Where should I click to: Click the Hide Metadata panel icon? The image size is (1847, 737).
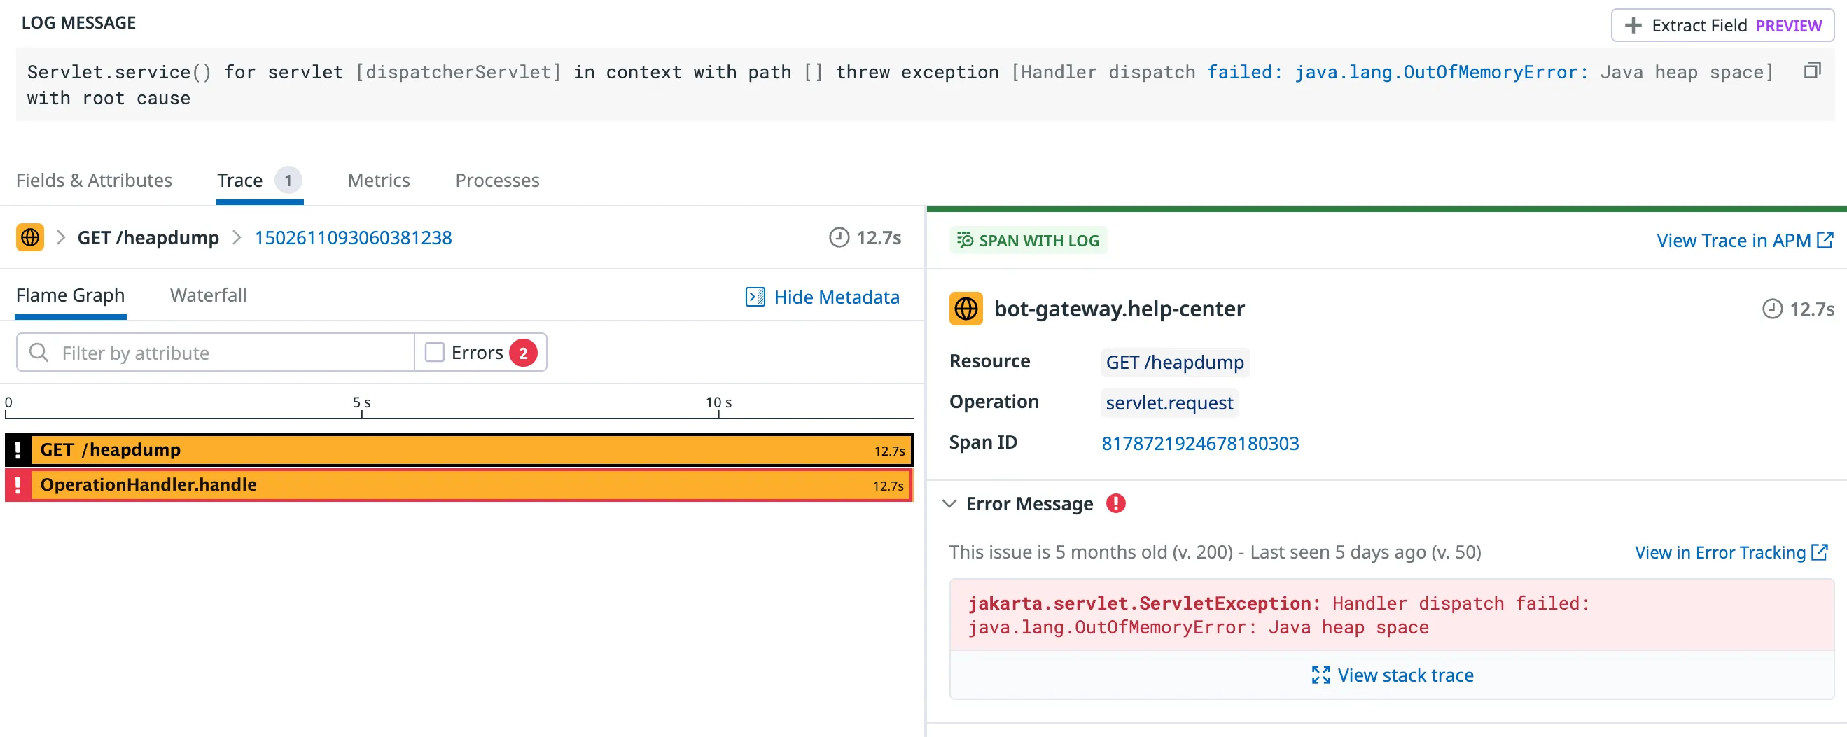pos(755,297)
